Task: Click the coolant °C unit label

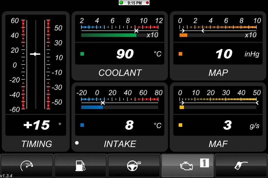Action: click(157, 54)
